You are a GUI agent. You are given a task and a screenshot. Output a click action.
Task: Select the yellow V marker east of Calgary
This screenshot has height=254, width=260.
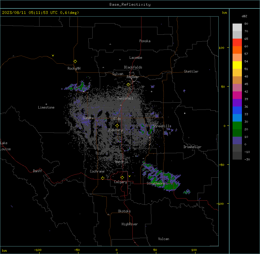click(x=129, y=176)
